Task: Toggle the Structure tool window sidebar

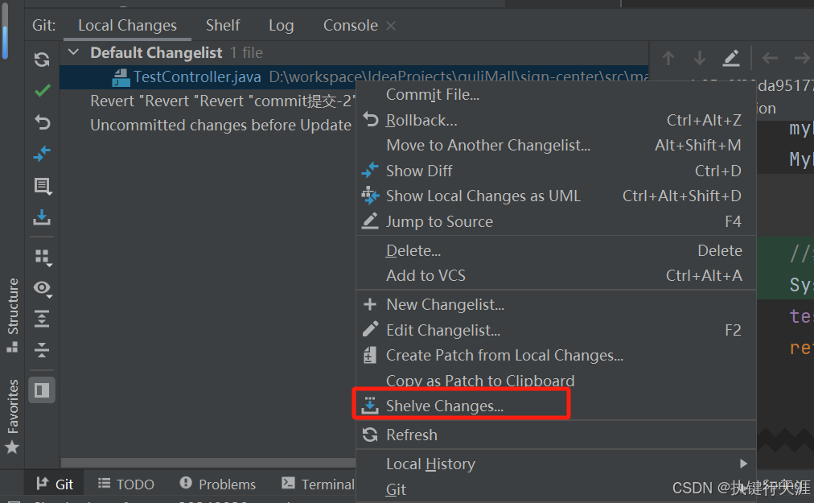Action: tap(12, 310)
